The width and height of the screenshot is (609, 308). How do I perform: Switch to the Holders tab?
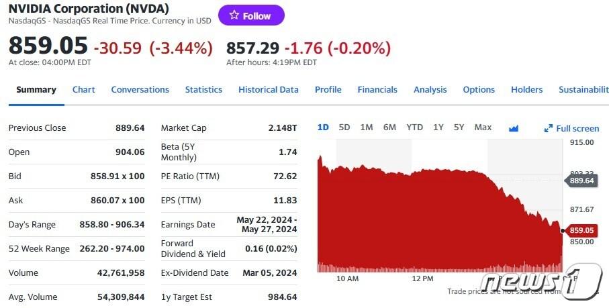(526, 90)
